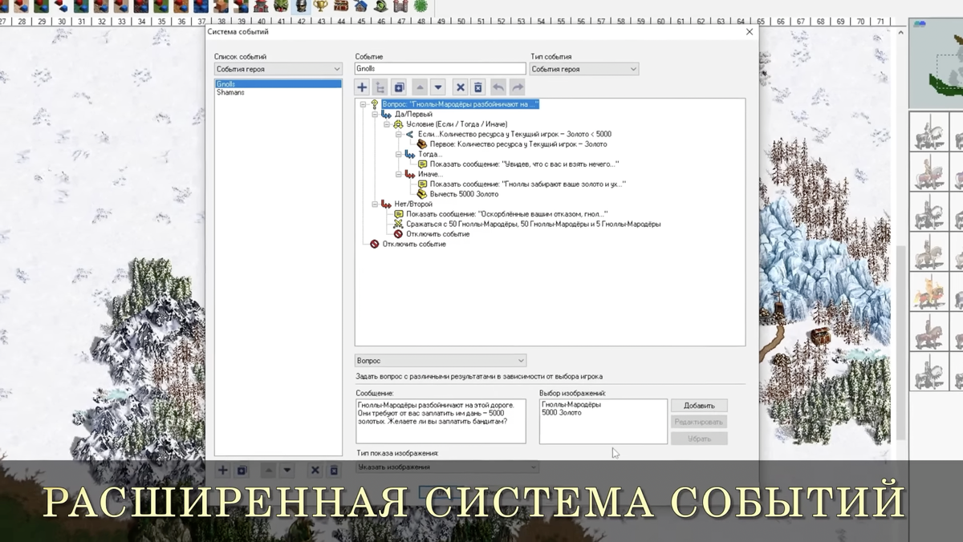Image resolution: width=963 pixels, height=542 pixels.
Task: Click the add action plus icon above event tree
Action: [x=362, y=87]
